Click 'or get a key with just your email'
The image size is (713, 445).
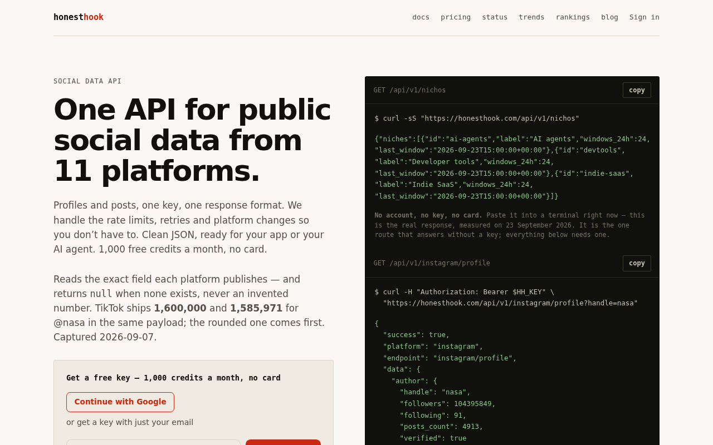coord(130,422)
